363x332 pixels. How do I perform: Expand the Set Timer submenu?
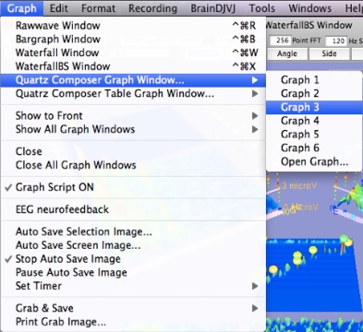point(134,286)
